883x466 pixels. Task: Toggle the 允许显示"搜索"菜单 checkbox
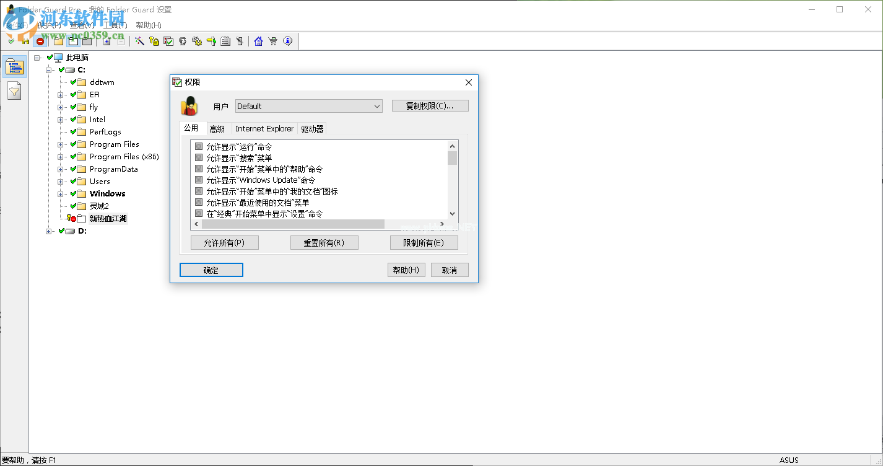click(199, 158)
